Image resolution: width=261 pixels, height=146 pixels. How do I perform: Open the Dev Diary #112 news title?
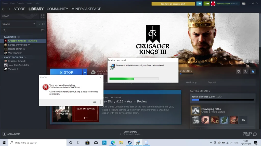pyautogui.click(x=125, y=101)
